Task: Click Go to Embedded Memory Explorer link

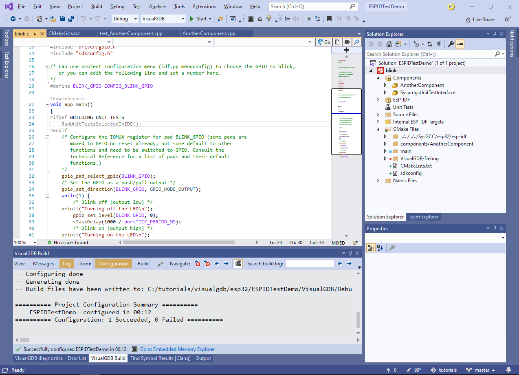Action: click(x=177, y=349)
